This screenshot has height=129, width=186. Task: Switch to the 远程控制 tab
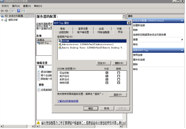pos(64,32)
